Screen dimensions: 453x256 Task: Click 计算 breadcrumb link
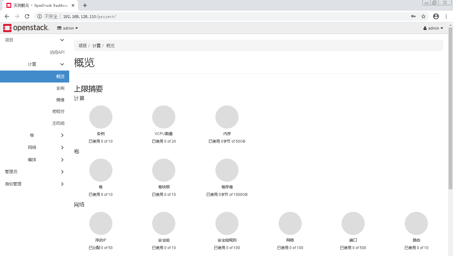coord(97,46)
